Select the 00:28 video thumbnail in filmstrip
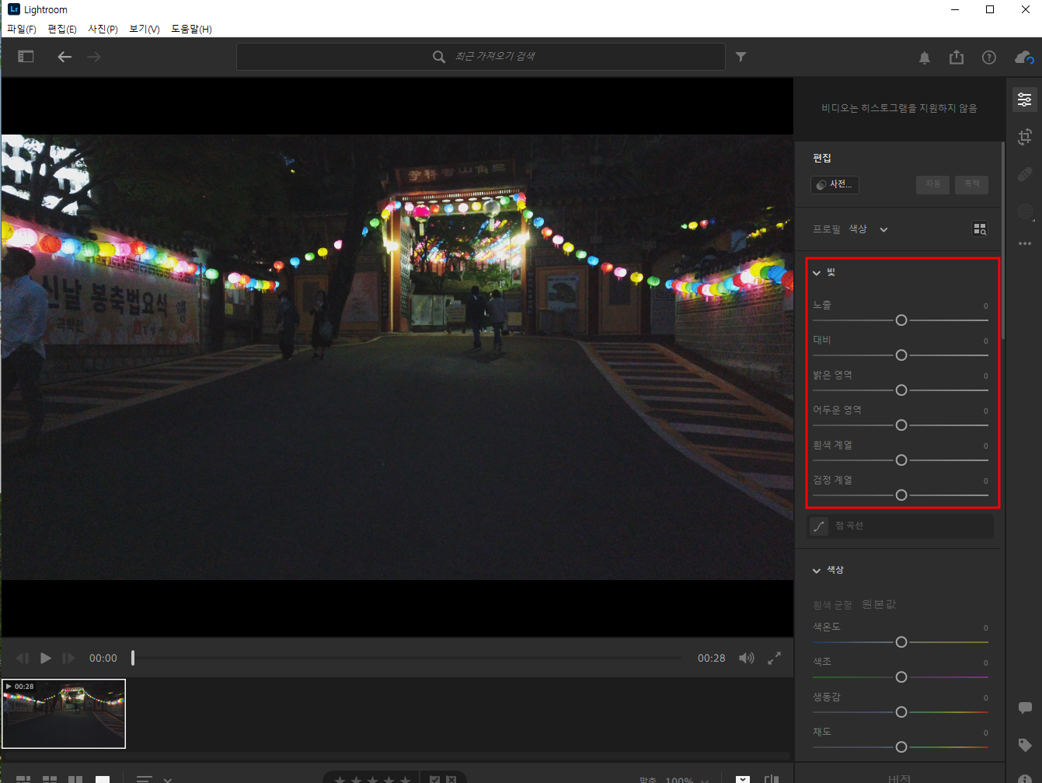The width and height of the screenshot is (1042, 783). (x=64, y=714)
